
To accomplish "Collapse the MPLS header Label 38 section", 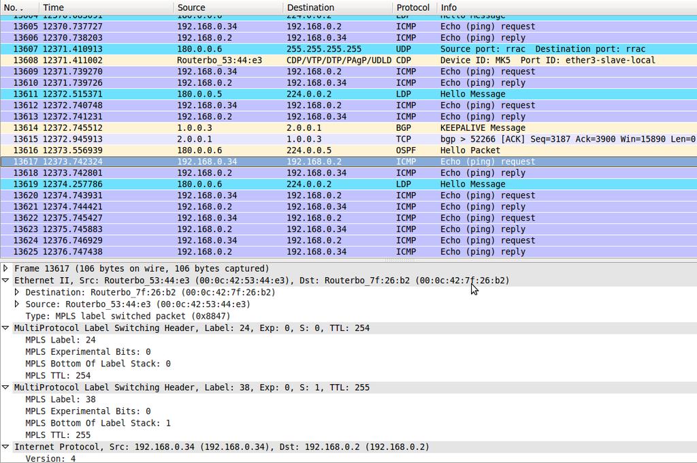I will [5, 387].
